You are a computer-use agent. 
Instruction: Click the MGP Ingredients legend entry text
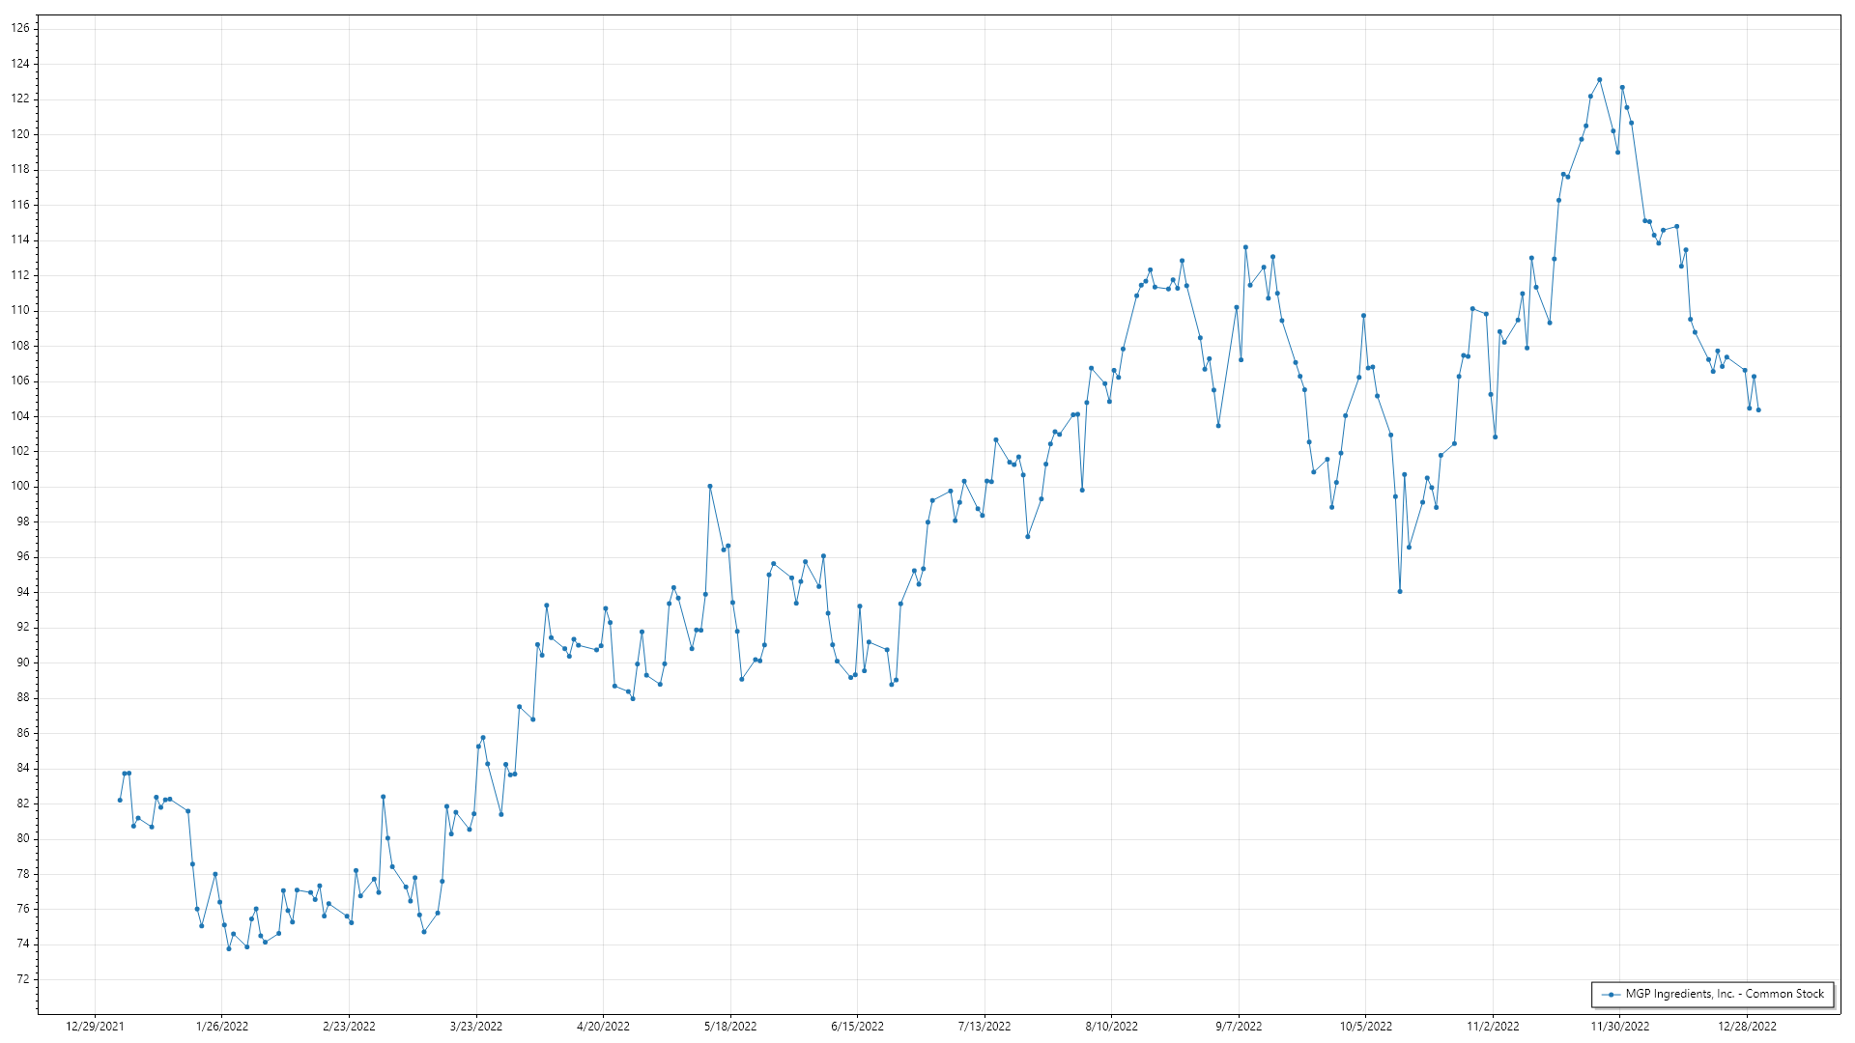(x=1724, y=994)
